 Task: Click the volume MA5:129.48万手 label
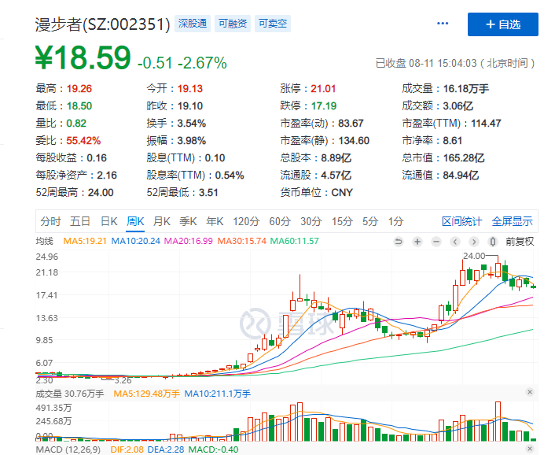146,394
